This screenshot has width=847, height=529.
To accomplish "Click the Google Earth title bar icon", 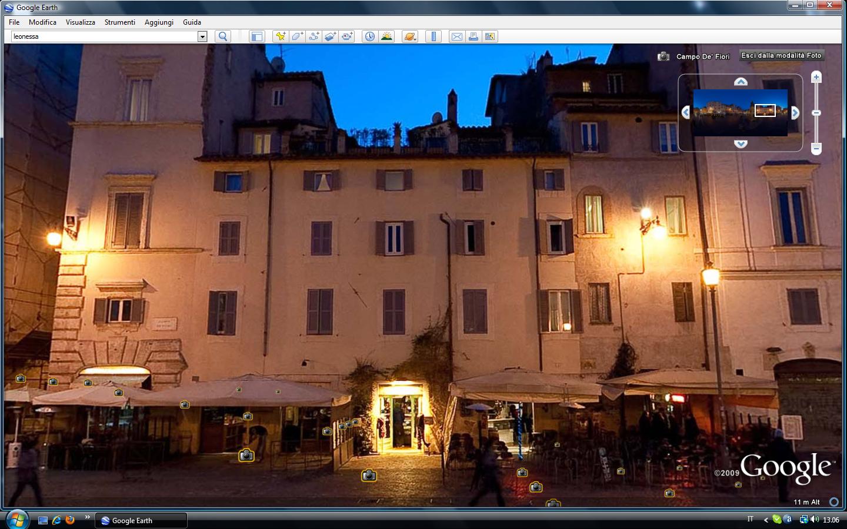I will pos(9,8).
